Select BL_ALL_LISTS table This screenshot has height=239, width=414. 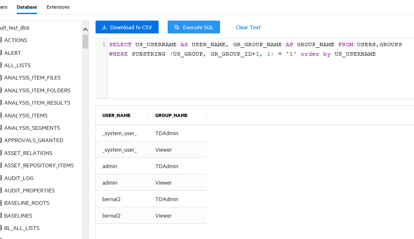pos(22,228)
